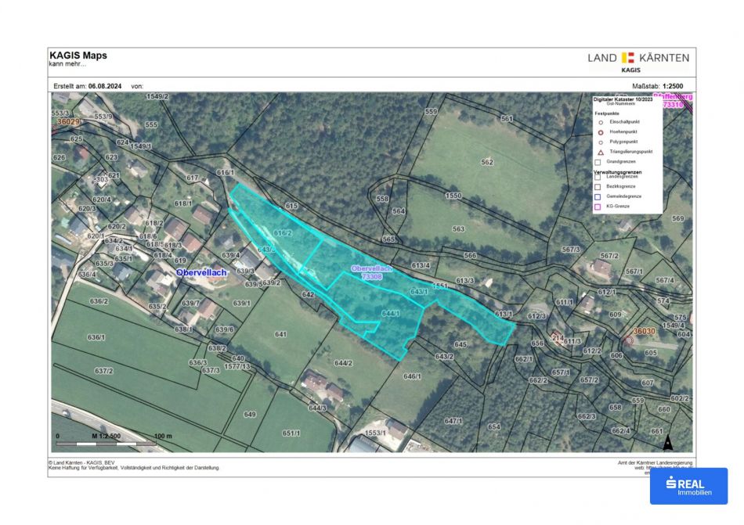Click the S REAL Immobilien badge

click(x=688, y=486)
